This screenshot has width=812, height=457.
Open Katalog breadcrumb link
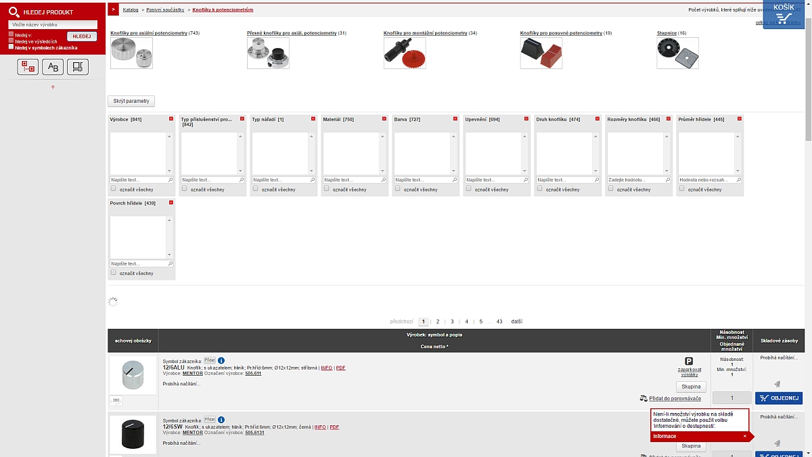131,10
